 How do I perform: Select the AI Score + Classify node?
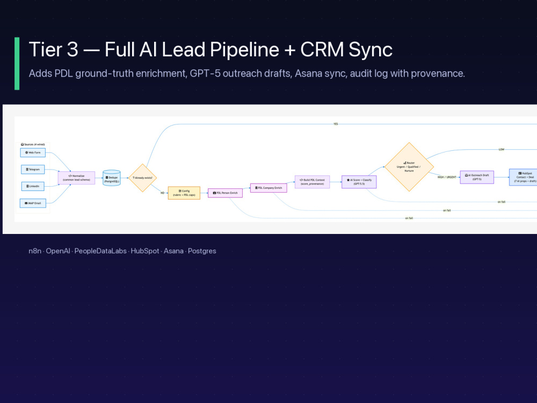(x=359, y=182)
